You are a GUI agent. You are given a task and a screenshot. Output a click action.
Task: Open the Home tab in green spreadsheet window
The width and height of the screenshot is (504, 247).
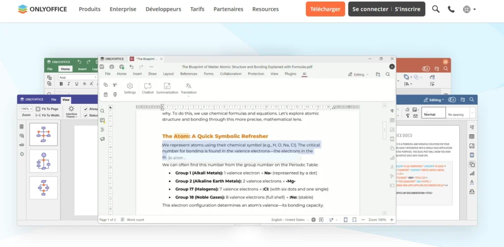click(x=65, y=69)
